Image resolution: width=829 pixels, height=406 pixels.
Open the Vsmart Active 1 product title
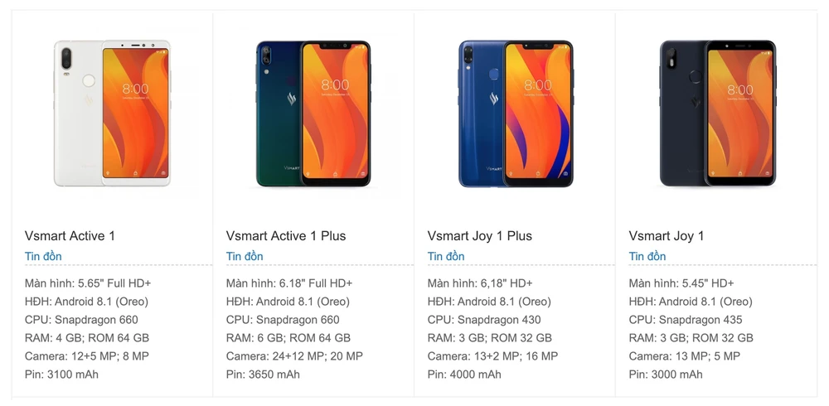(x=70, y=236)
